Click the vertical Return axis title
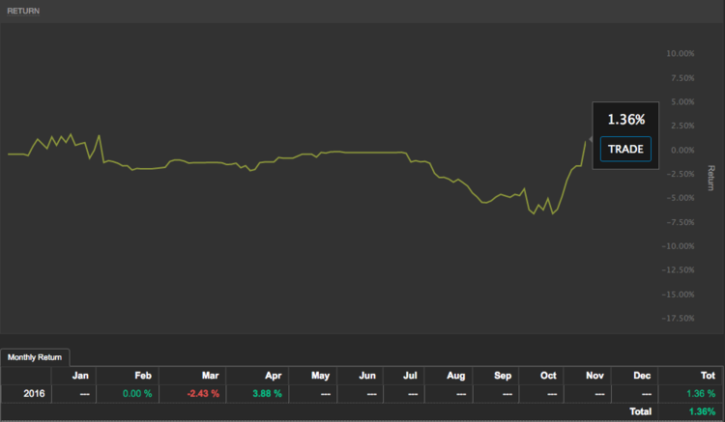725x422 pixels. 711,178
